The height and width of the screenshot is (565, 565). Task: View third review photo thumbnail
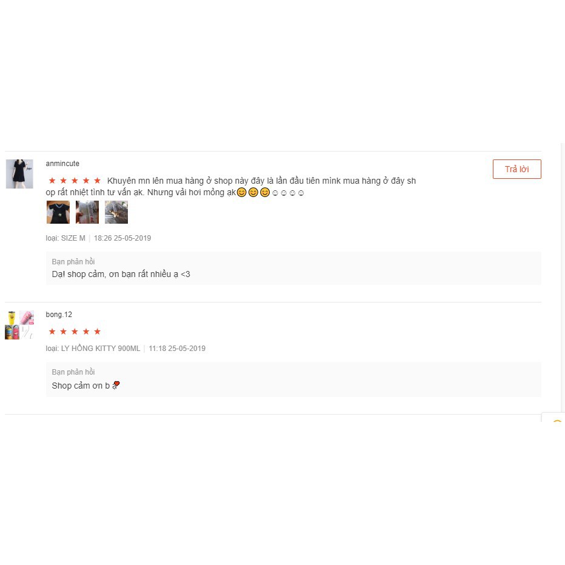pos(116,212)
